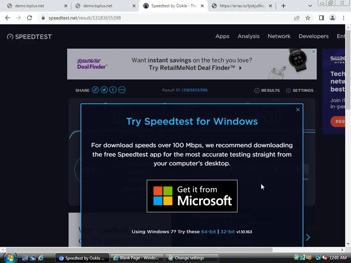Image resolution: width=351 pixels, height=263 pixels.
Task: Click the horizontal page scrollbar
Action: click(x=139, y=250)
